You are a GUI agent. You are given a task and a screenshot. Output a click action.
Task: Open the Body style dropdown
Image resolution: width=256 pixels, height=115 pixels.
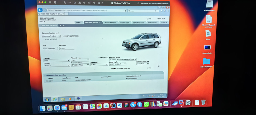click(x=118, y=64)
